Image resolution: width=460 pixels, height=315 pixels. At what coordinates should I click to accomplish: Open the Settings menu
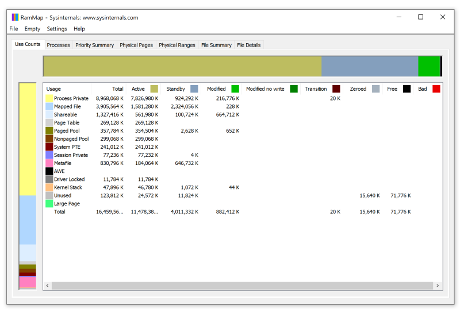pyautogui.click(x=57, y=29)
